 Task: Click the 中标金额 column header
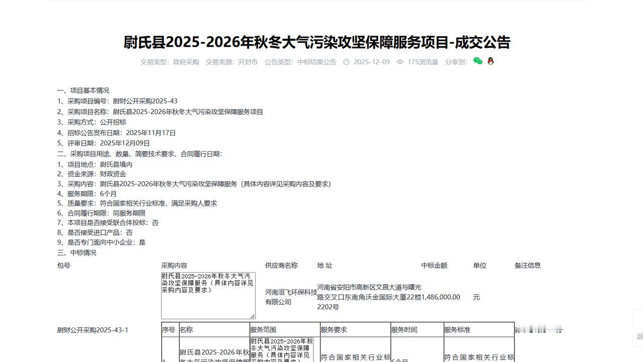click(434, 266)
